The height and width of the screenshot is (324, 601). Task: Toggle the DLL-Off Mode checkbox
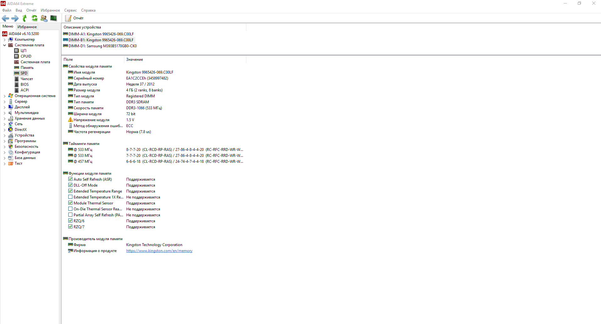click(x=71, y=185)
